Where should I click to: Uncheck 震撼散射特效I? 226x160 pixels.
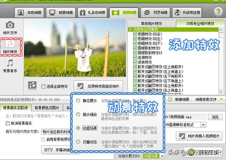click(x=135, y=48)
